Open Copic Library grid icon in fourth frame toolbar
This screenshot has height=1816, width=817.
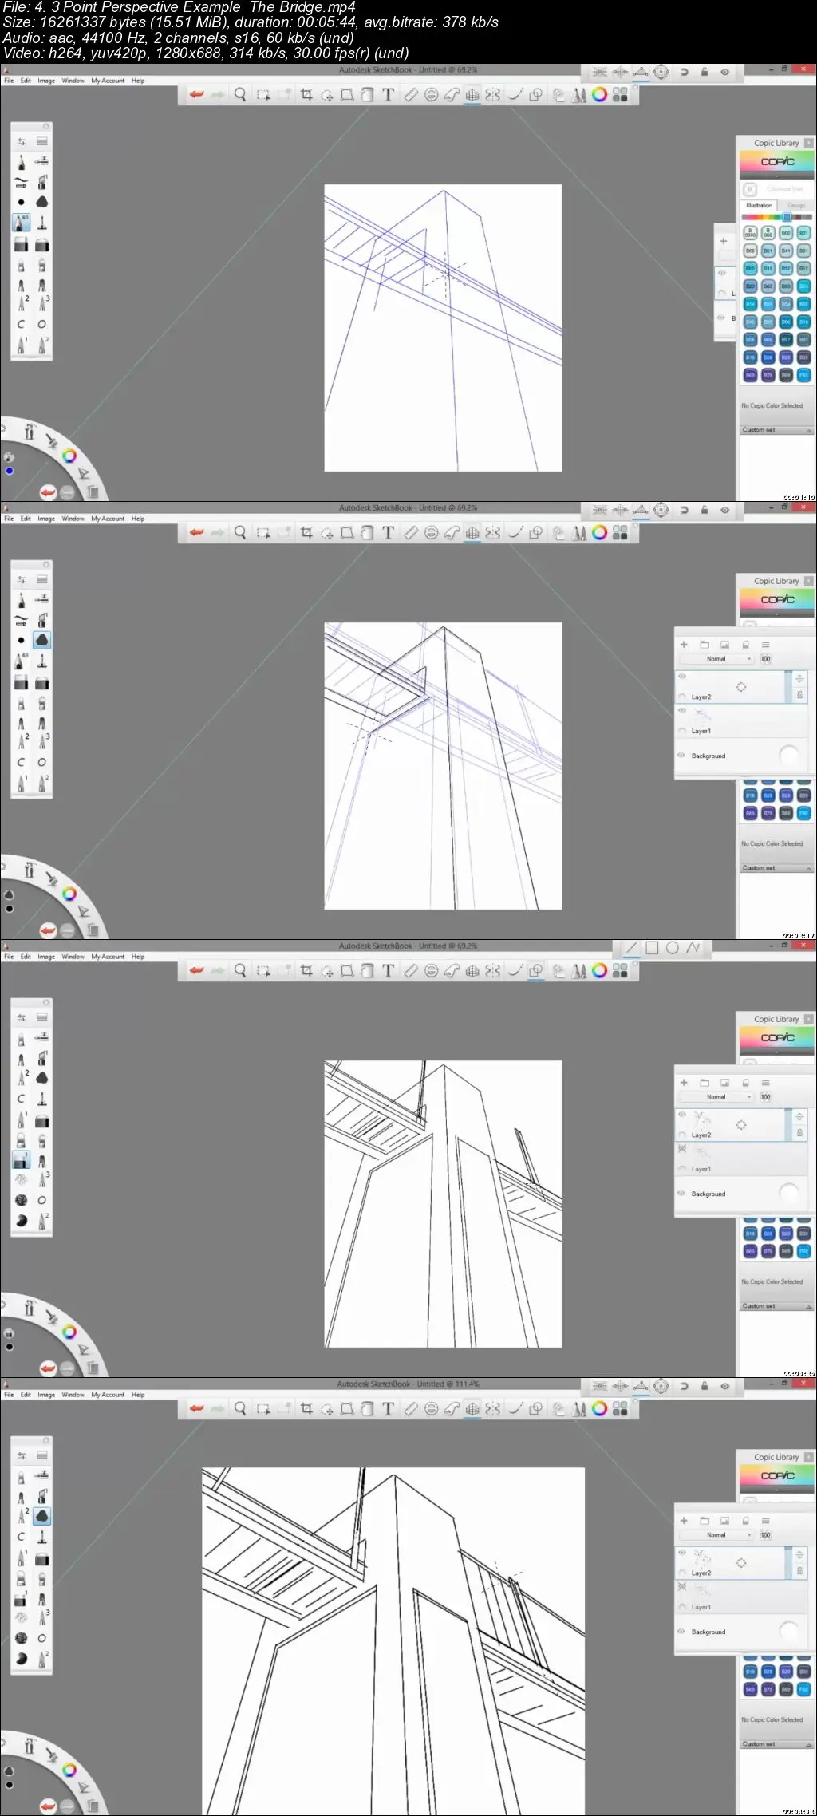tap(620, 1409)
